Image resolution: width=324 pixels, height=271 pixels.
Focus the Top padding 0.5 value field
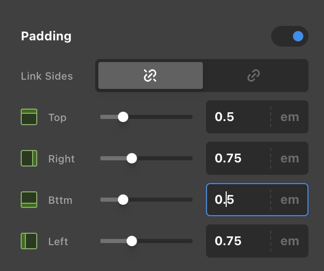[238, 117]
